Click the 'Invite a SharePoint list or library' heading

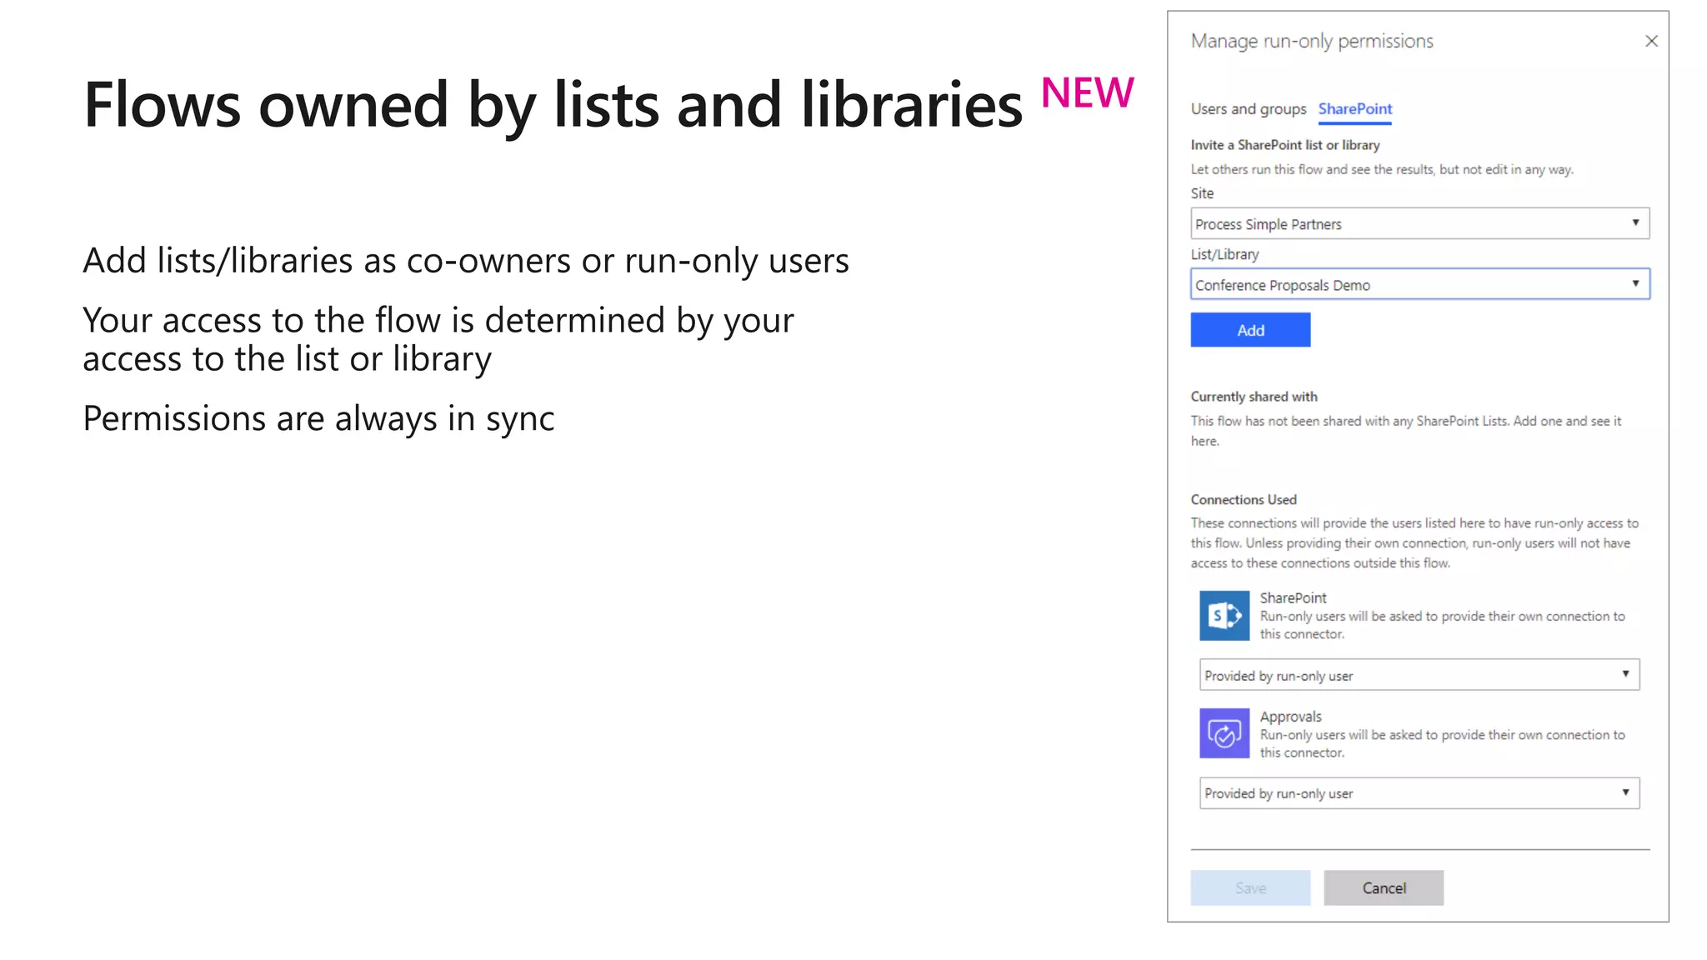[x=1284, y=145]
